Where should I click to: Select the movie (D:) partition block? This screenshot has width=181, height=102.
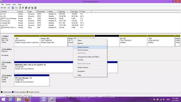point(54,40)
